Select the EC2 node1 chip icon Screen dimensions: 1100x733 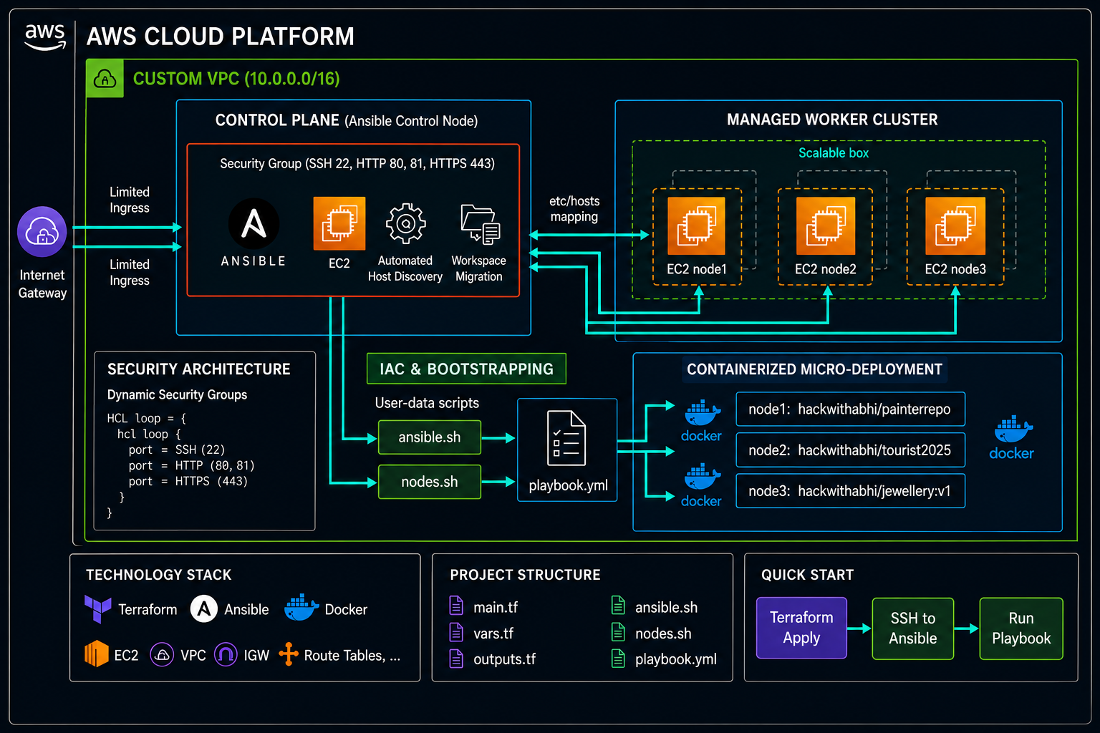[x=696, y=226]
